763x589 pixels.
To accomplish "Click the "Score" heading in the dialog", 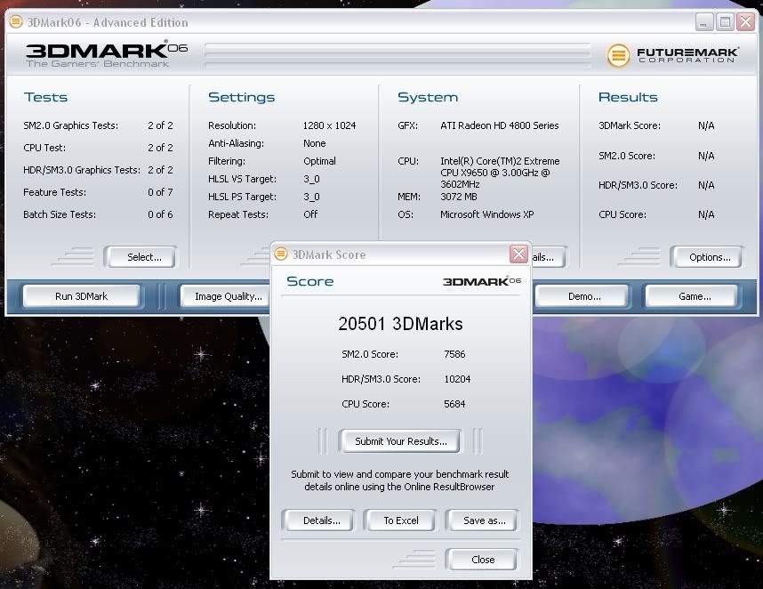I will [x=310, y=281].
